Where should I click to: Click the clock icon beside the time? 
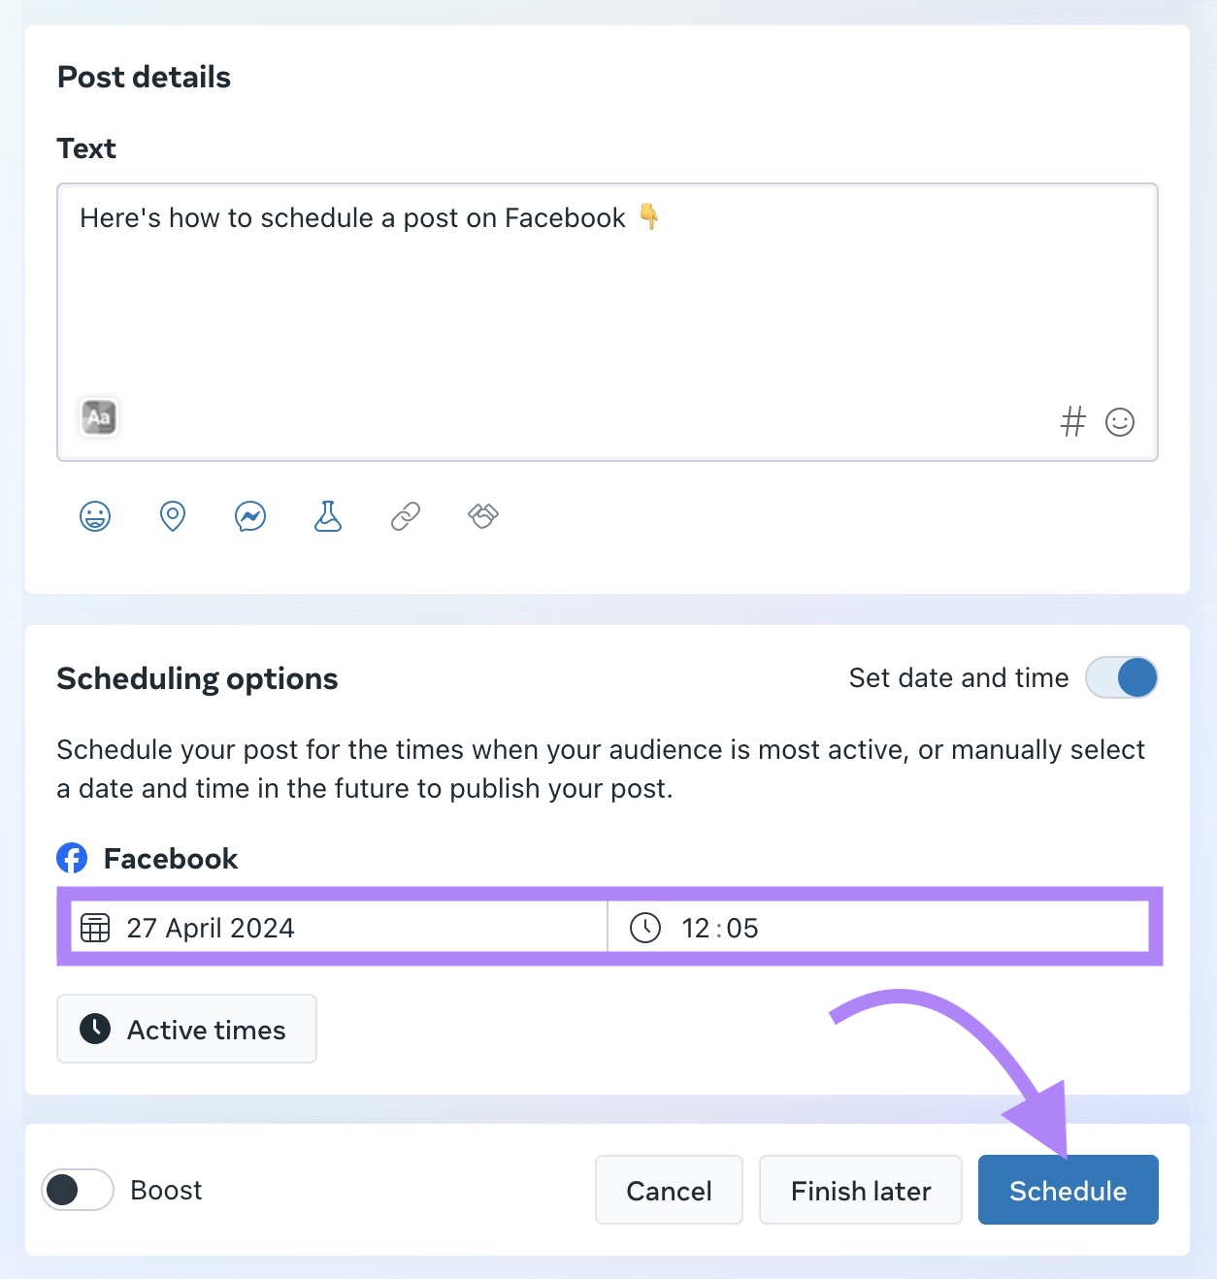tap(644, 928)
